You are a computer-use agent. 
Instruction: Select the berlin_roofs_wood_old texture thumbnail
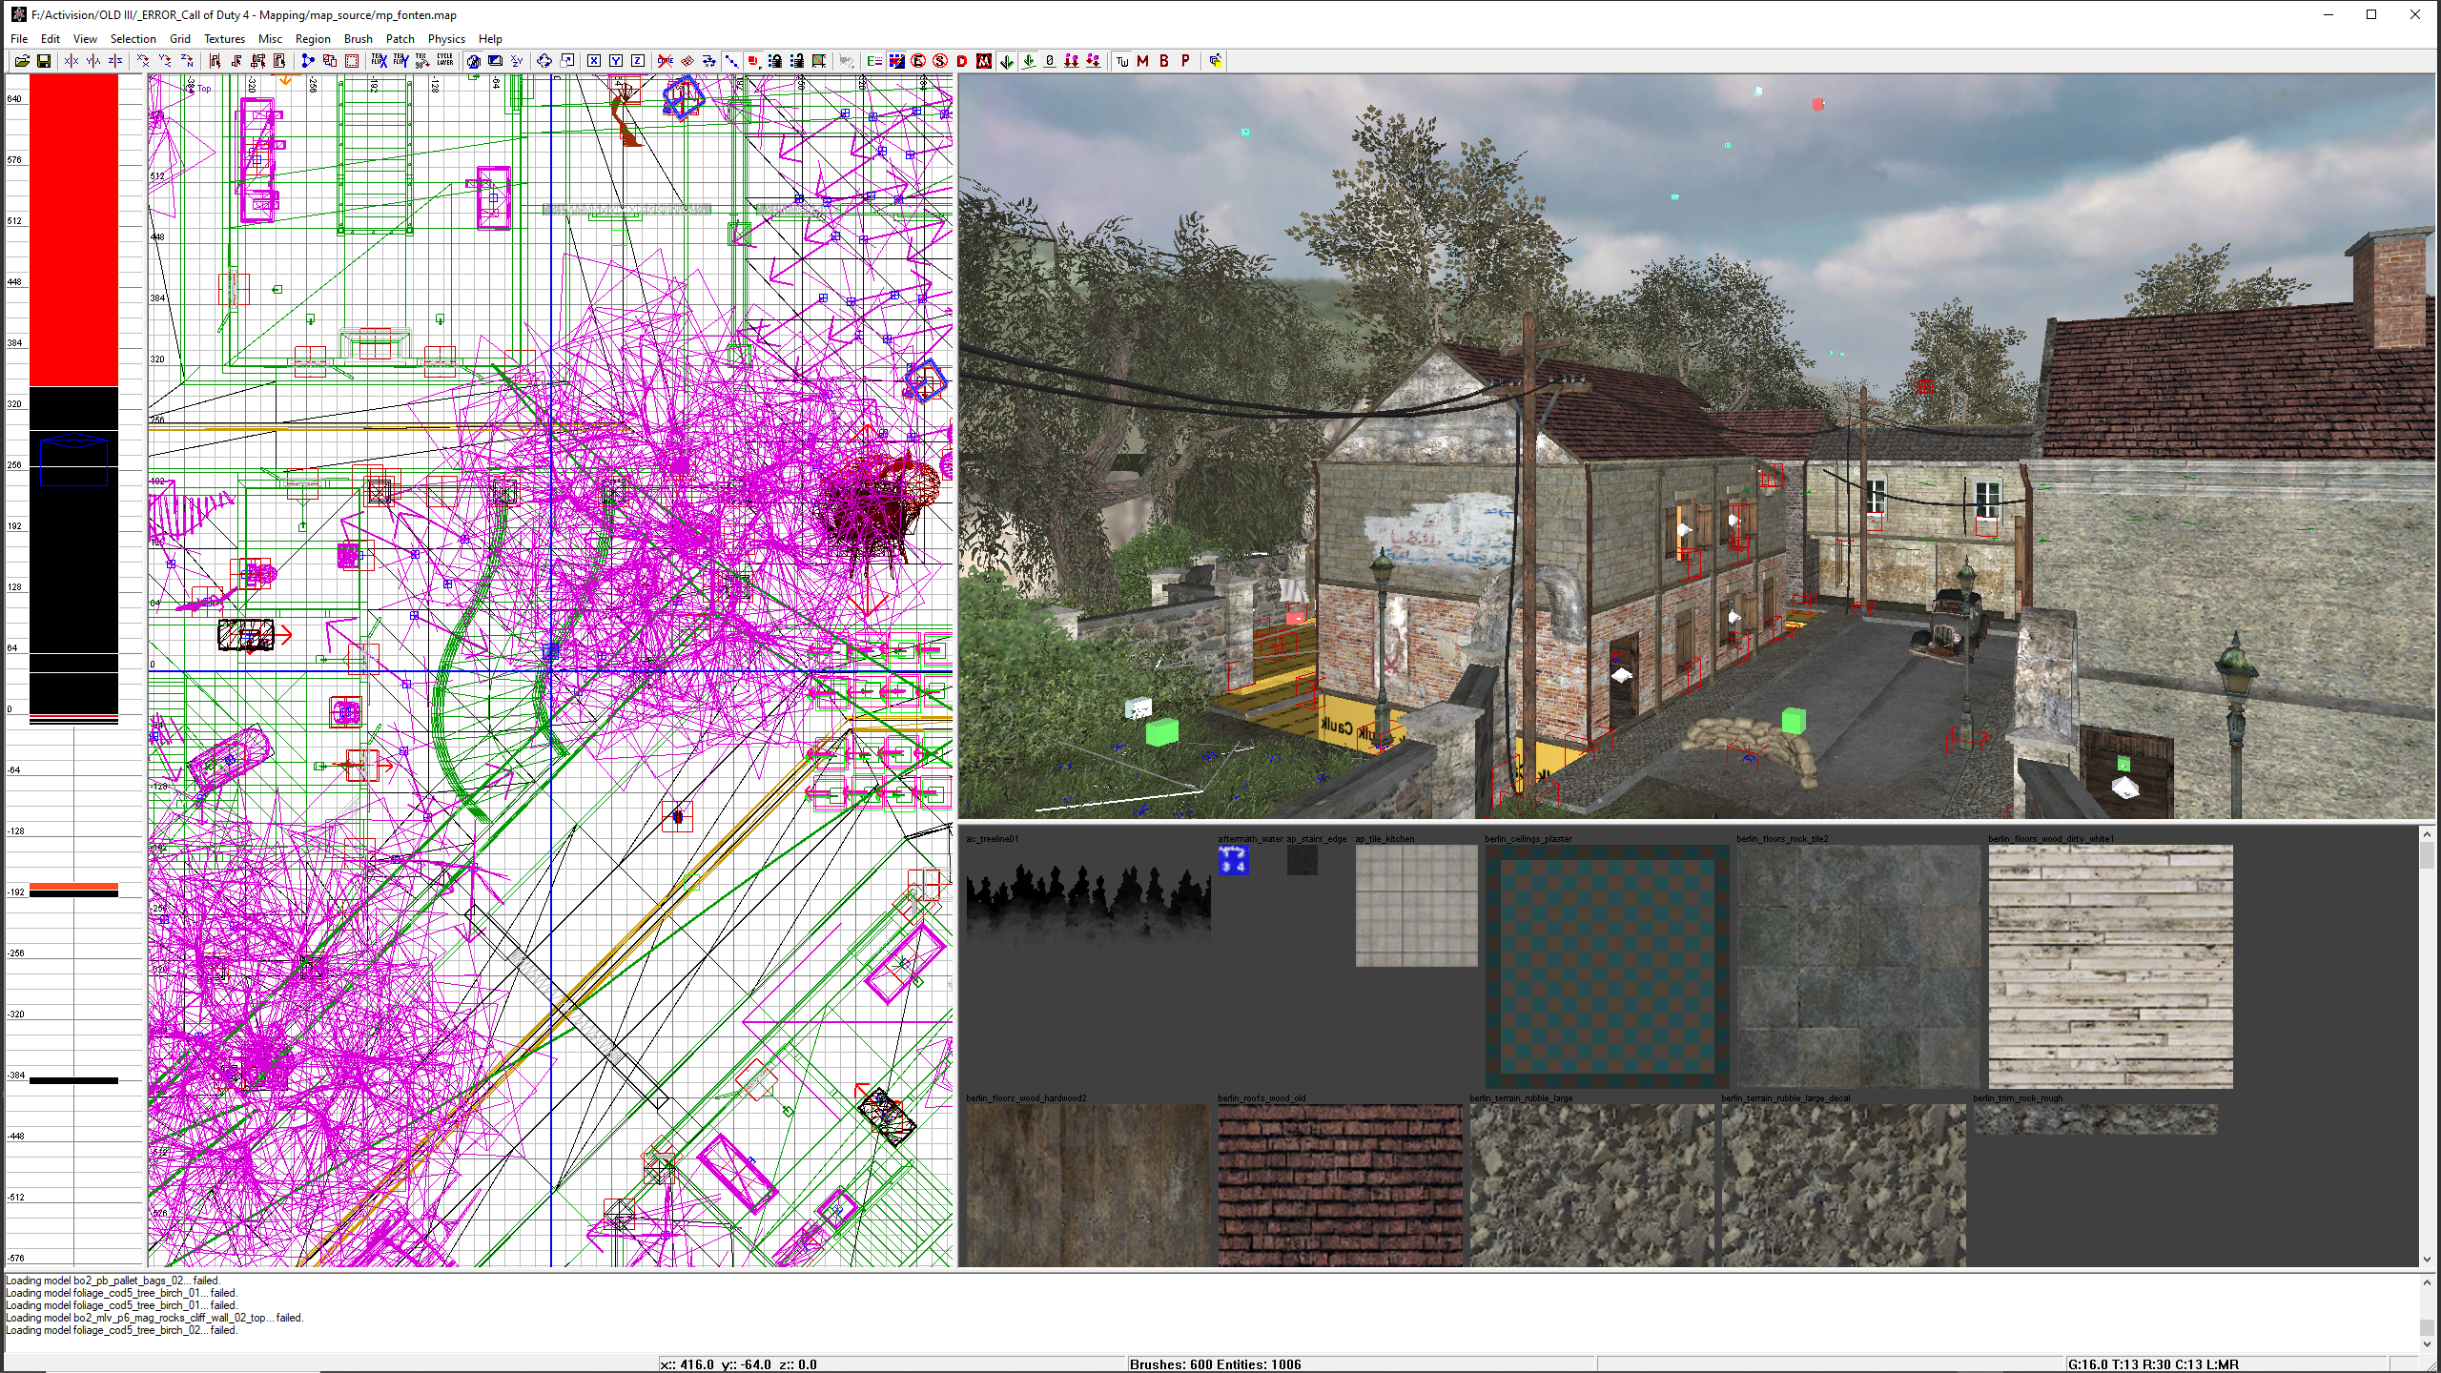tap(1340, 1185)
